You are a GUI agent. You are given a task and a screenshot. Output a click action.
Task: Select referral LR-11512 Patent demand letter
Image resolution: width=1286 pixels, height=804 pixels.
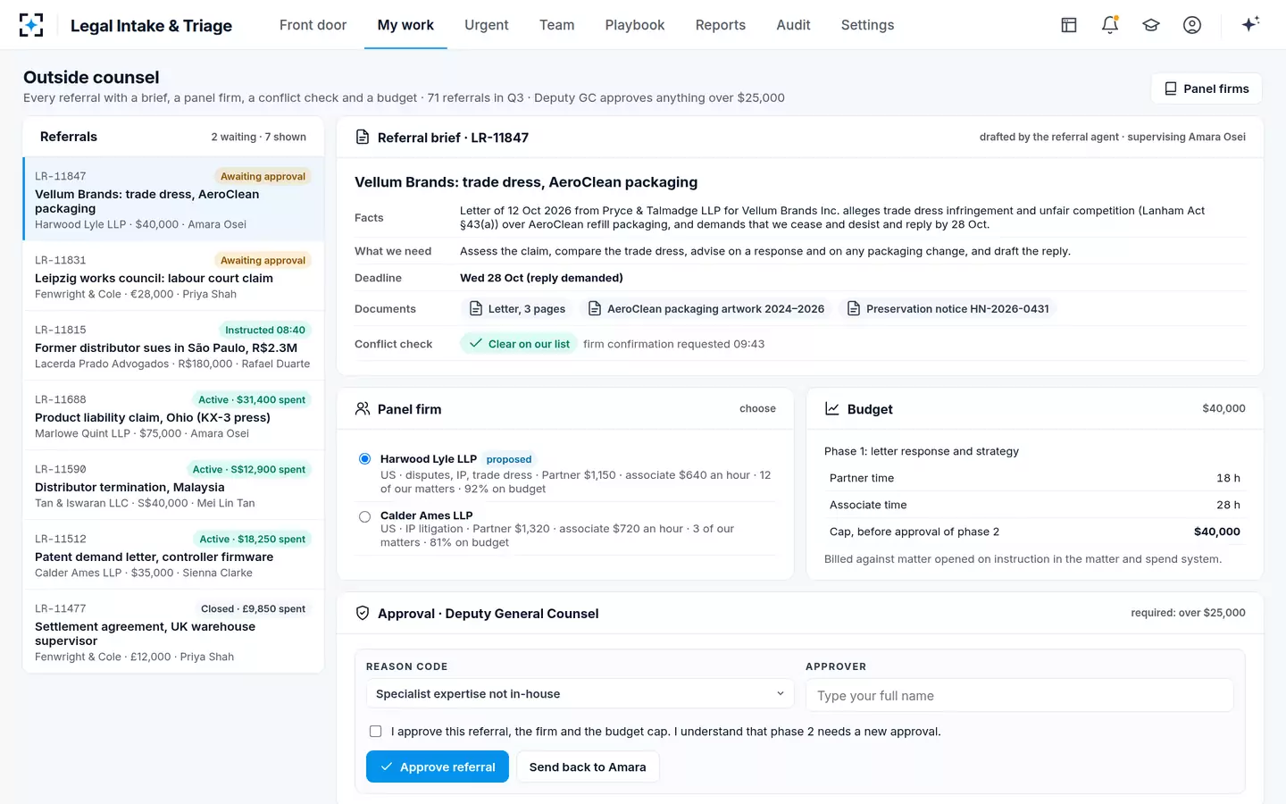coord(173,555)
